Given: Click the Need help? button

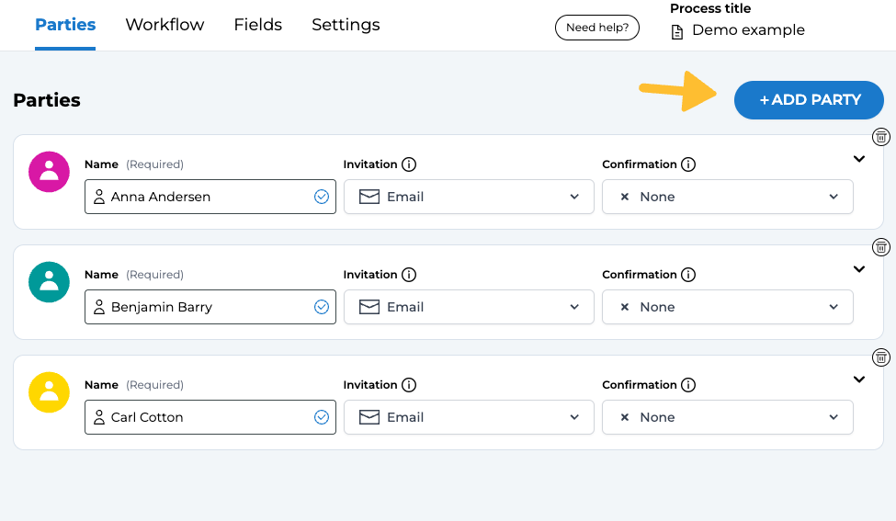Looking at the screenshot, I should point(597,28).
